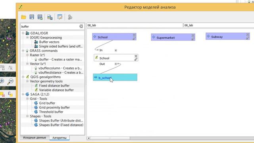
Task: Delete the Subway input parameter
Action: [x=248, y=35]
